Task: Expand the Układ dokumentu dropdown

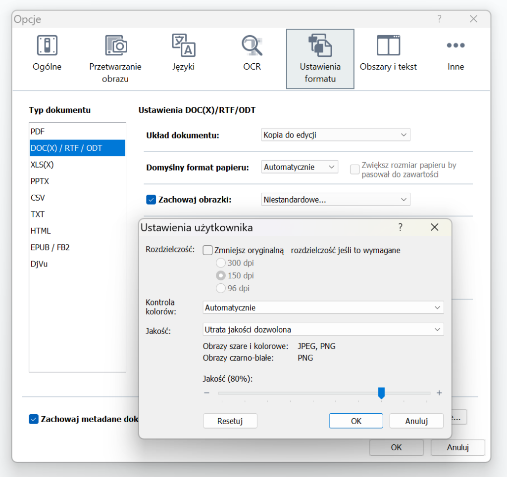Action: [336, 135]
